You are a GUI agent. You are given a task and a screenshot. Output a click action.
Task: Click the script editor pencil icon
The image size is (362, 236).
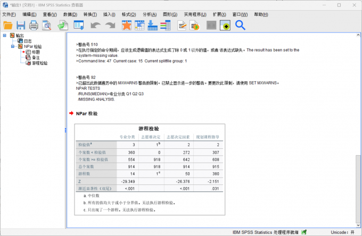pos(182,26)
